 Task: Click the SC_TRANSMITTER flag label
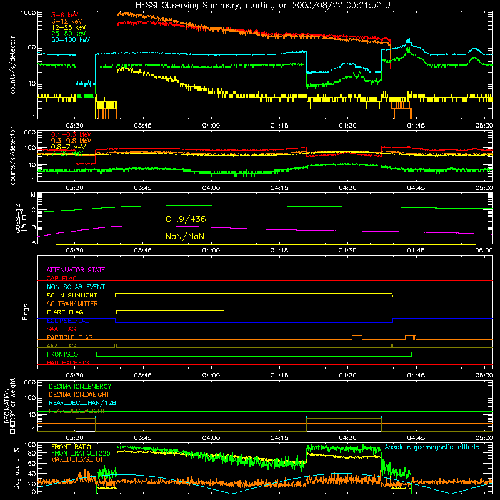tap(72, 303)
